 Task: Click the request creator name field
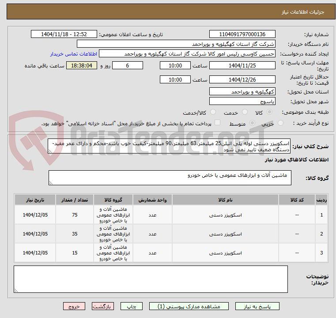tap(187, 54)
